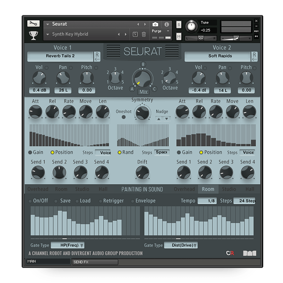Click the CR Channel Robot logo
283x283 pixels.
click(230, 253)
